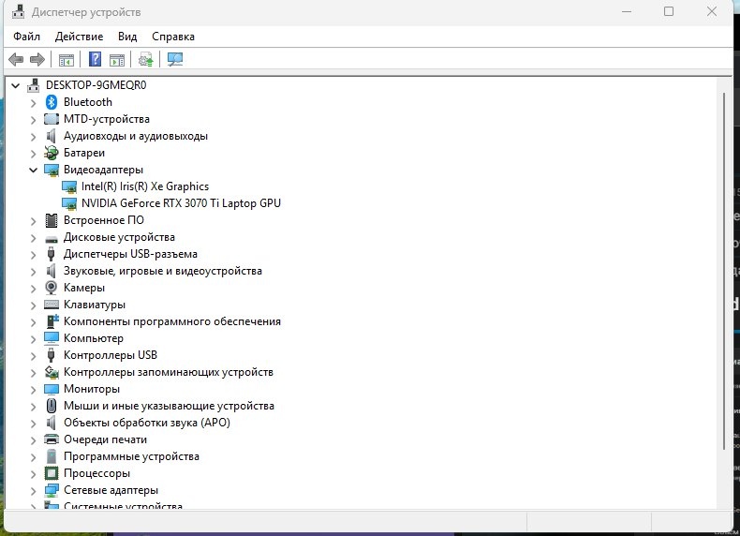Select the Дисковые устройства label
Viewport: 740px width, 536px height.
point(119,237)
